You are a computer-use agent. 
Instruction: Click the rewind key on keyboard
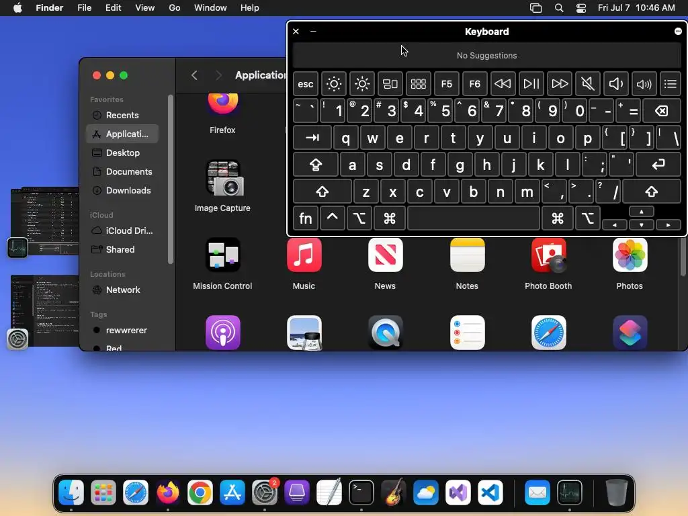point(503,84)
